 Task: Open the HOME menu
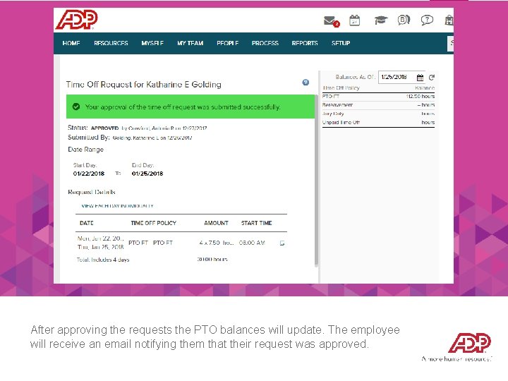tap(71, 43)
